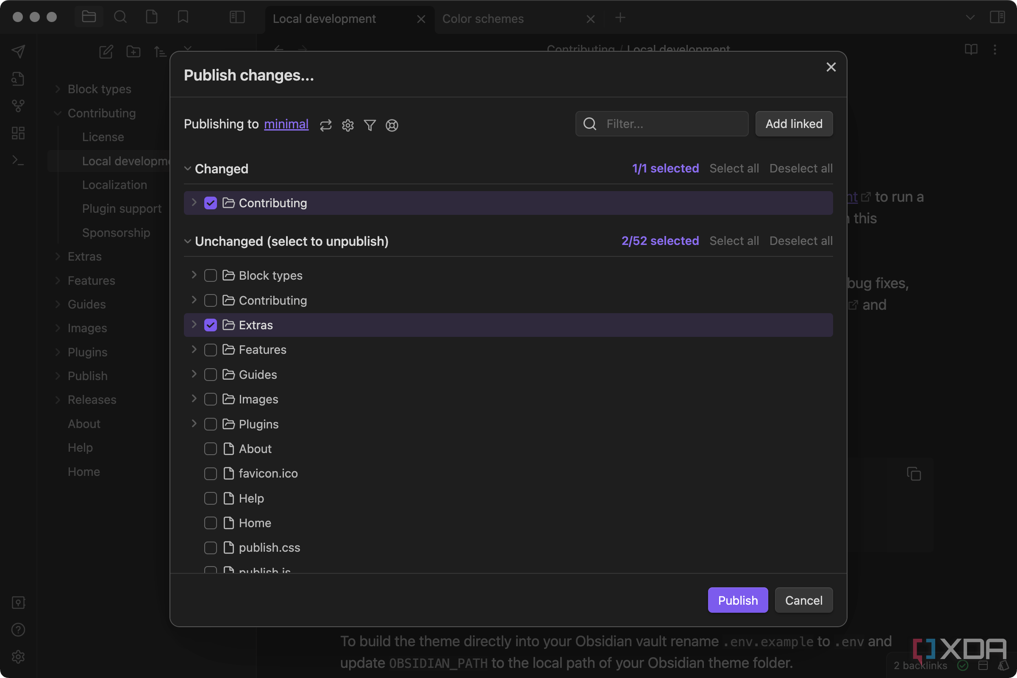Click the copy code block icon

pyautogui.click(x=914, y=474)
